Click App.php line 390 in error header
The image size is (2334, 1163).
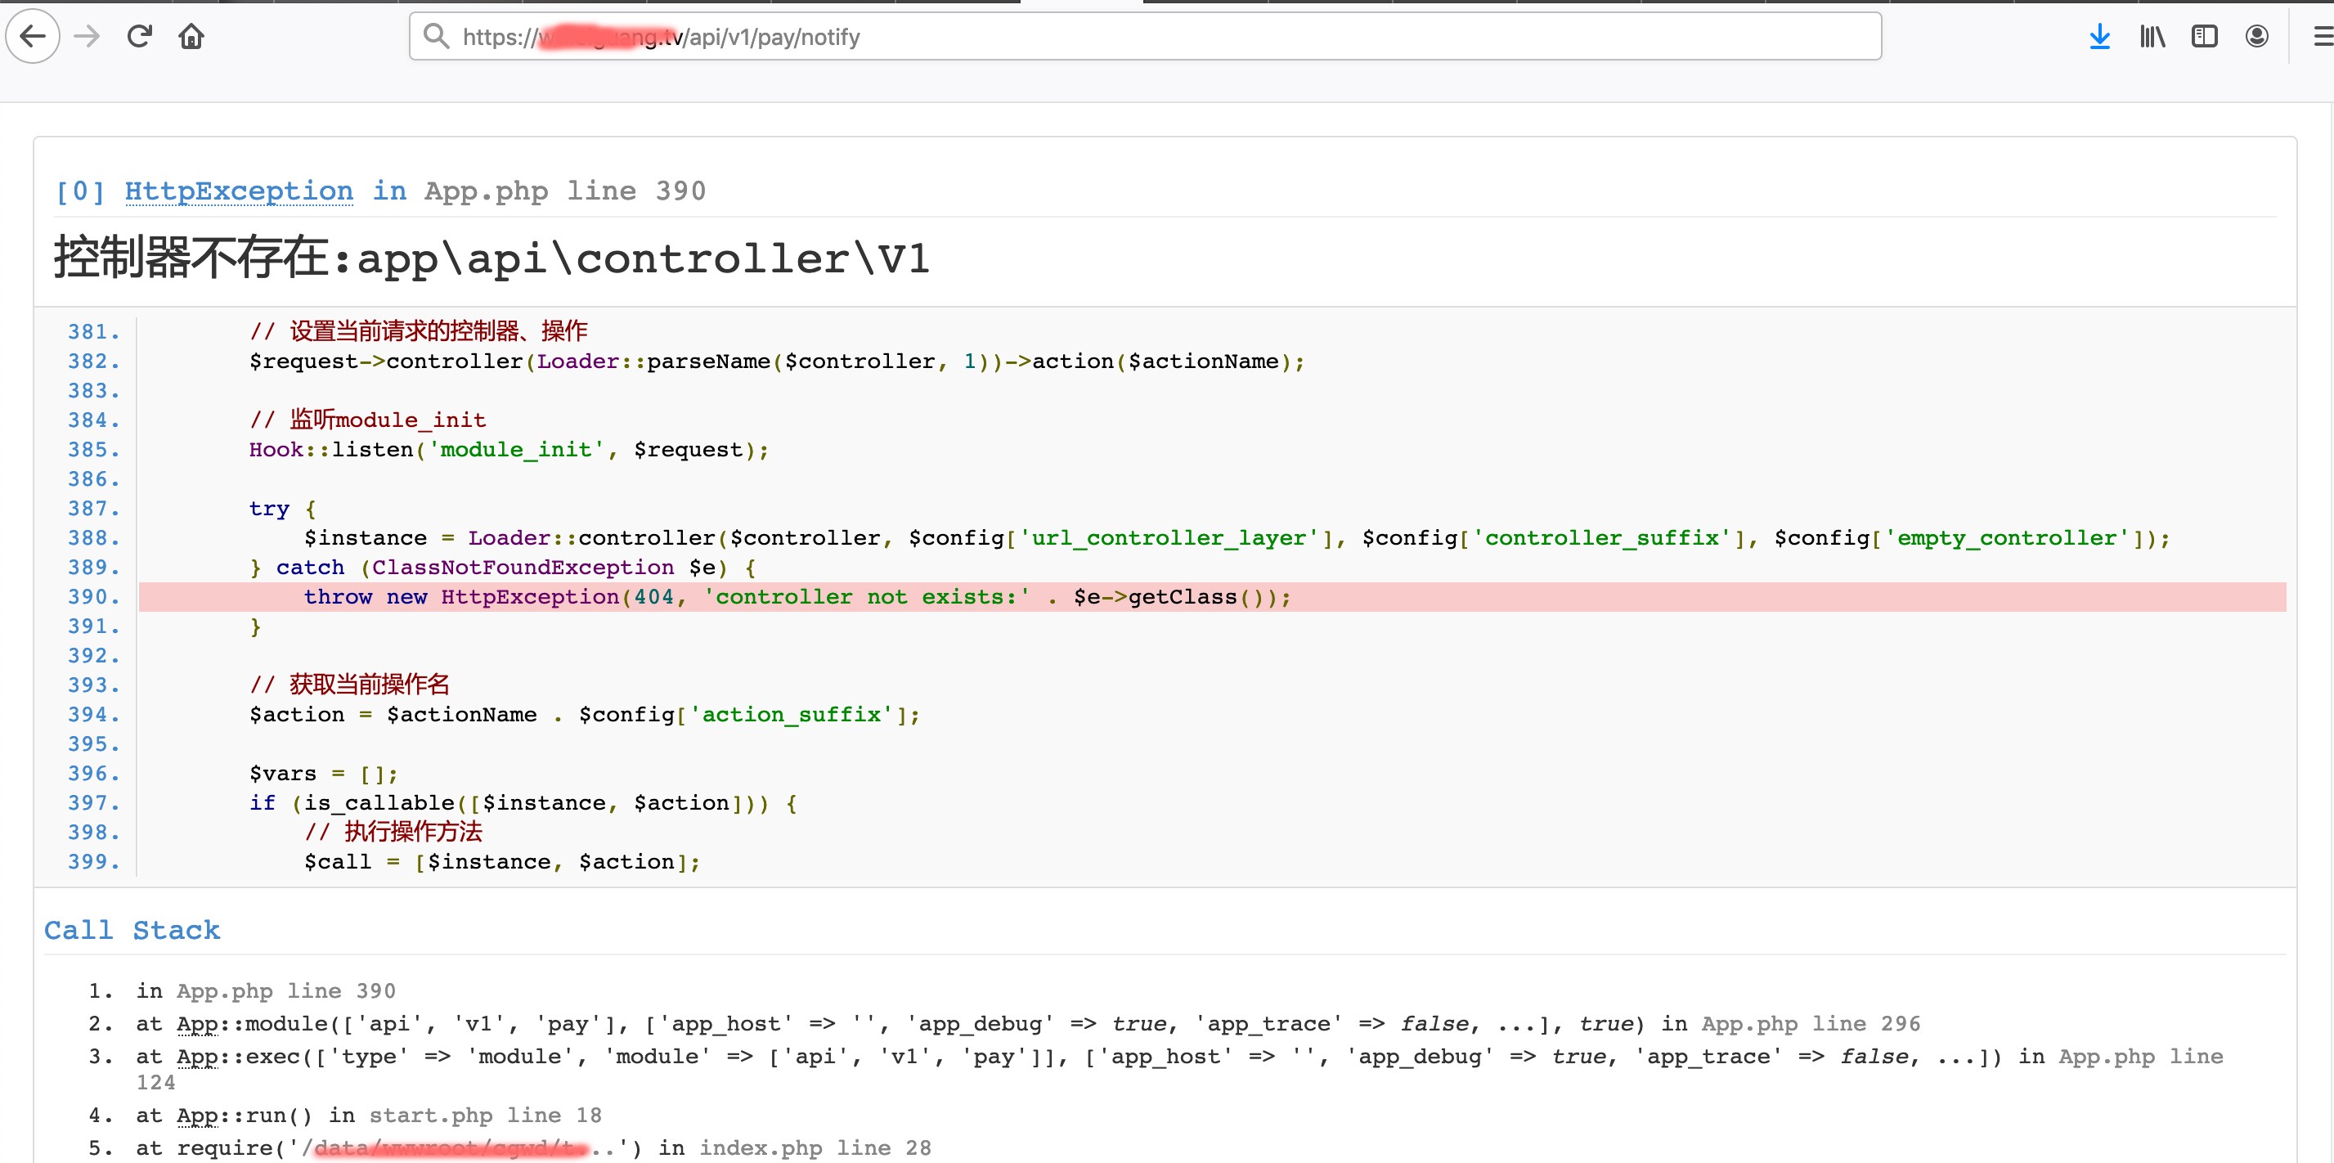tap(564, 191)
